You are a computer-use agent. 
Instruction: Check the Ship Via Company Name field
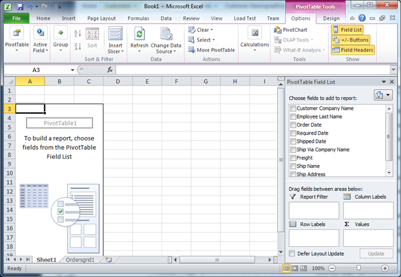pyautogui.click(x=293, y=149)
